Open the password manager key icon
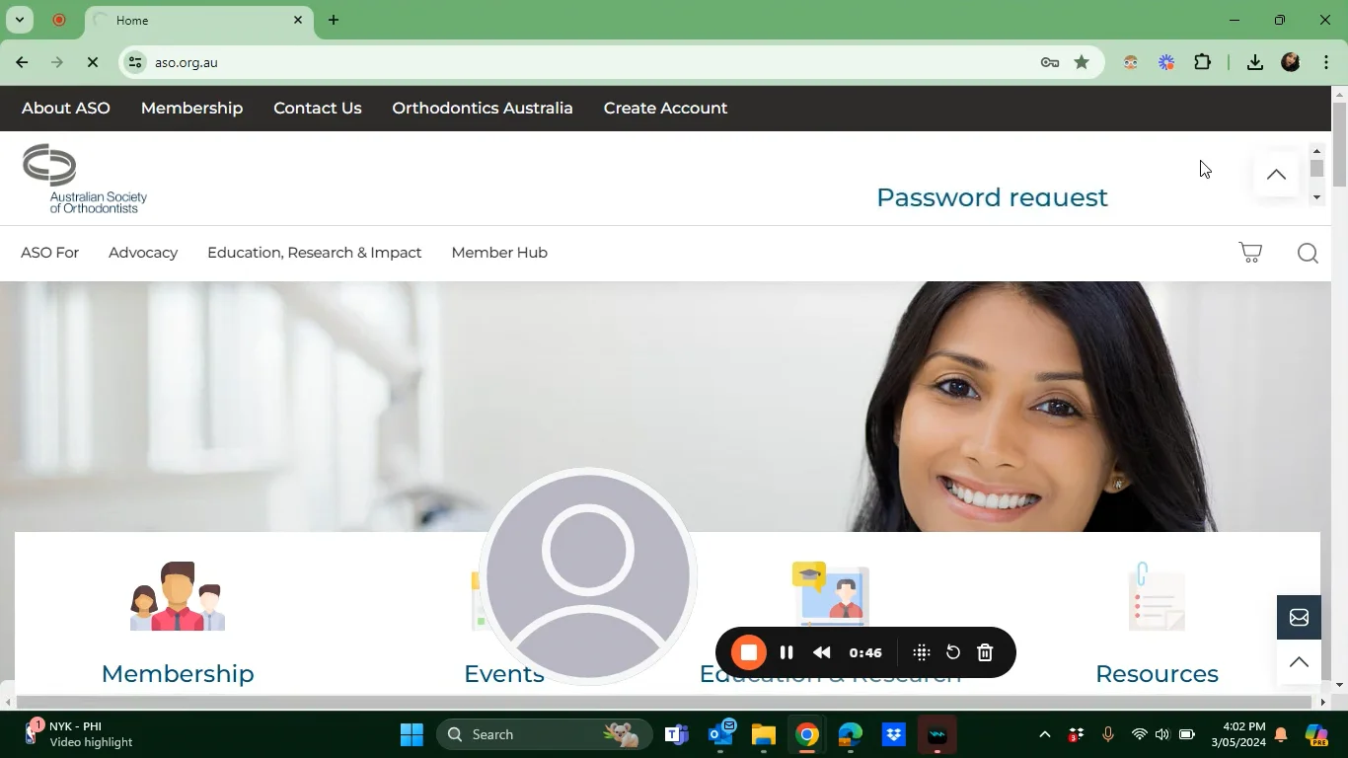Image resolution: width=1348 pixels, height=758 pixels. pyautogui.click(x=1050, y=62)
